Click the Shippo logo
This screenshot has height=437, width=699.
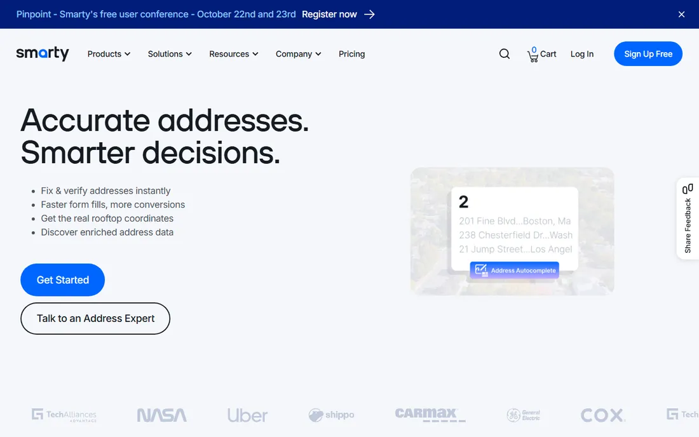tap(331, 415)
